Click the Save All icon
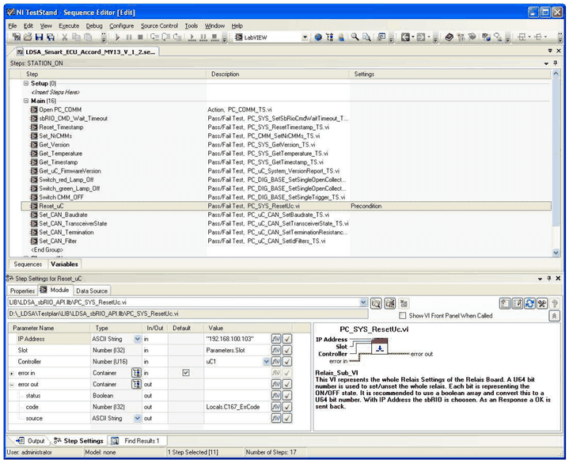 click(51, 37)
